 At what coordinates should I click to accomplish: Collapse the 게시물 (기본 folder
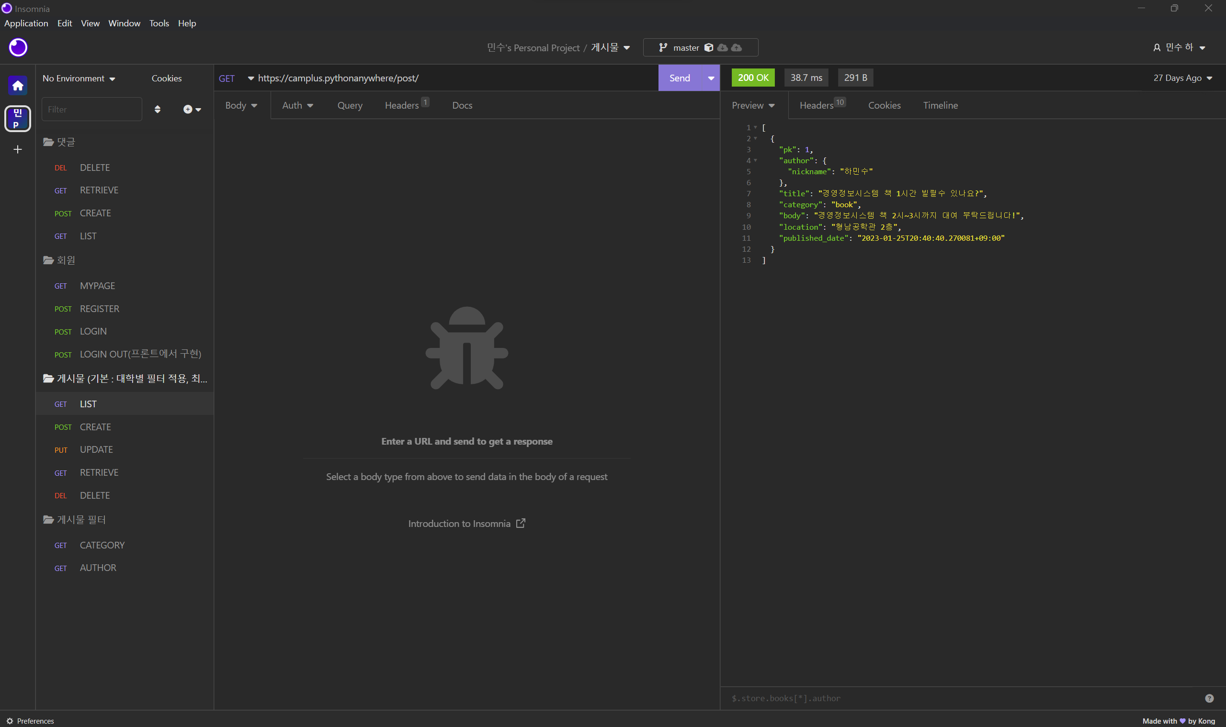[x=125, y=378]
